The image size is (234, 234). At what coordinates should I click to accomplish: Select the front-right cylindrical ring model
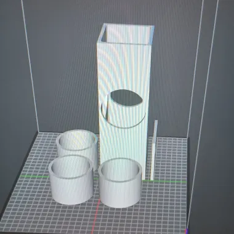[x=120, y=183]
